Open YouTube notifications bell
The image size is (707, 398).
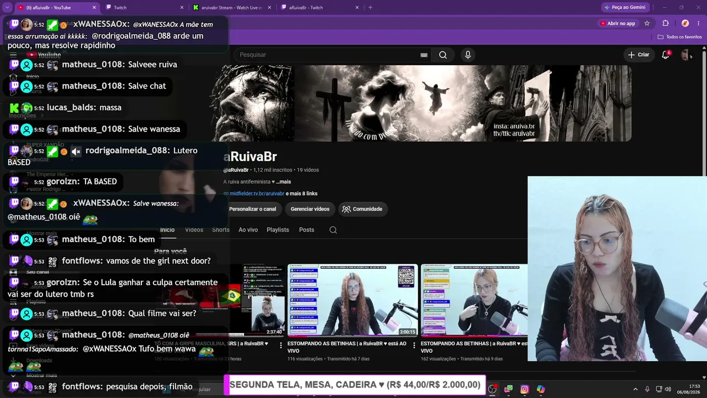[x=666, y=55]
